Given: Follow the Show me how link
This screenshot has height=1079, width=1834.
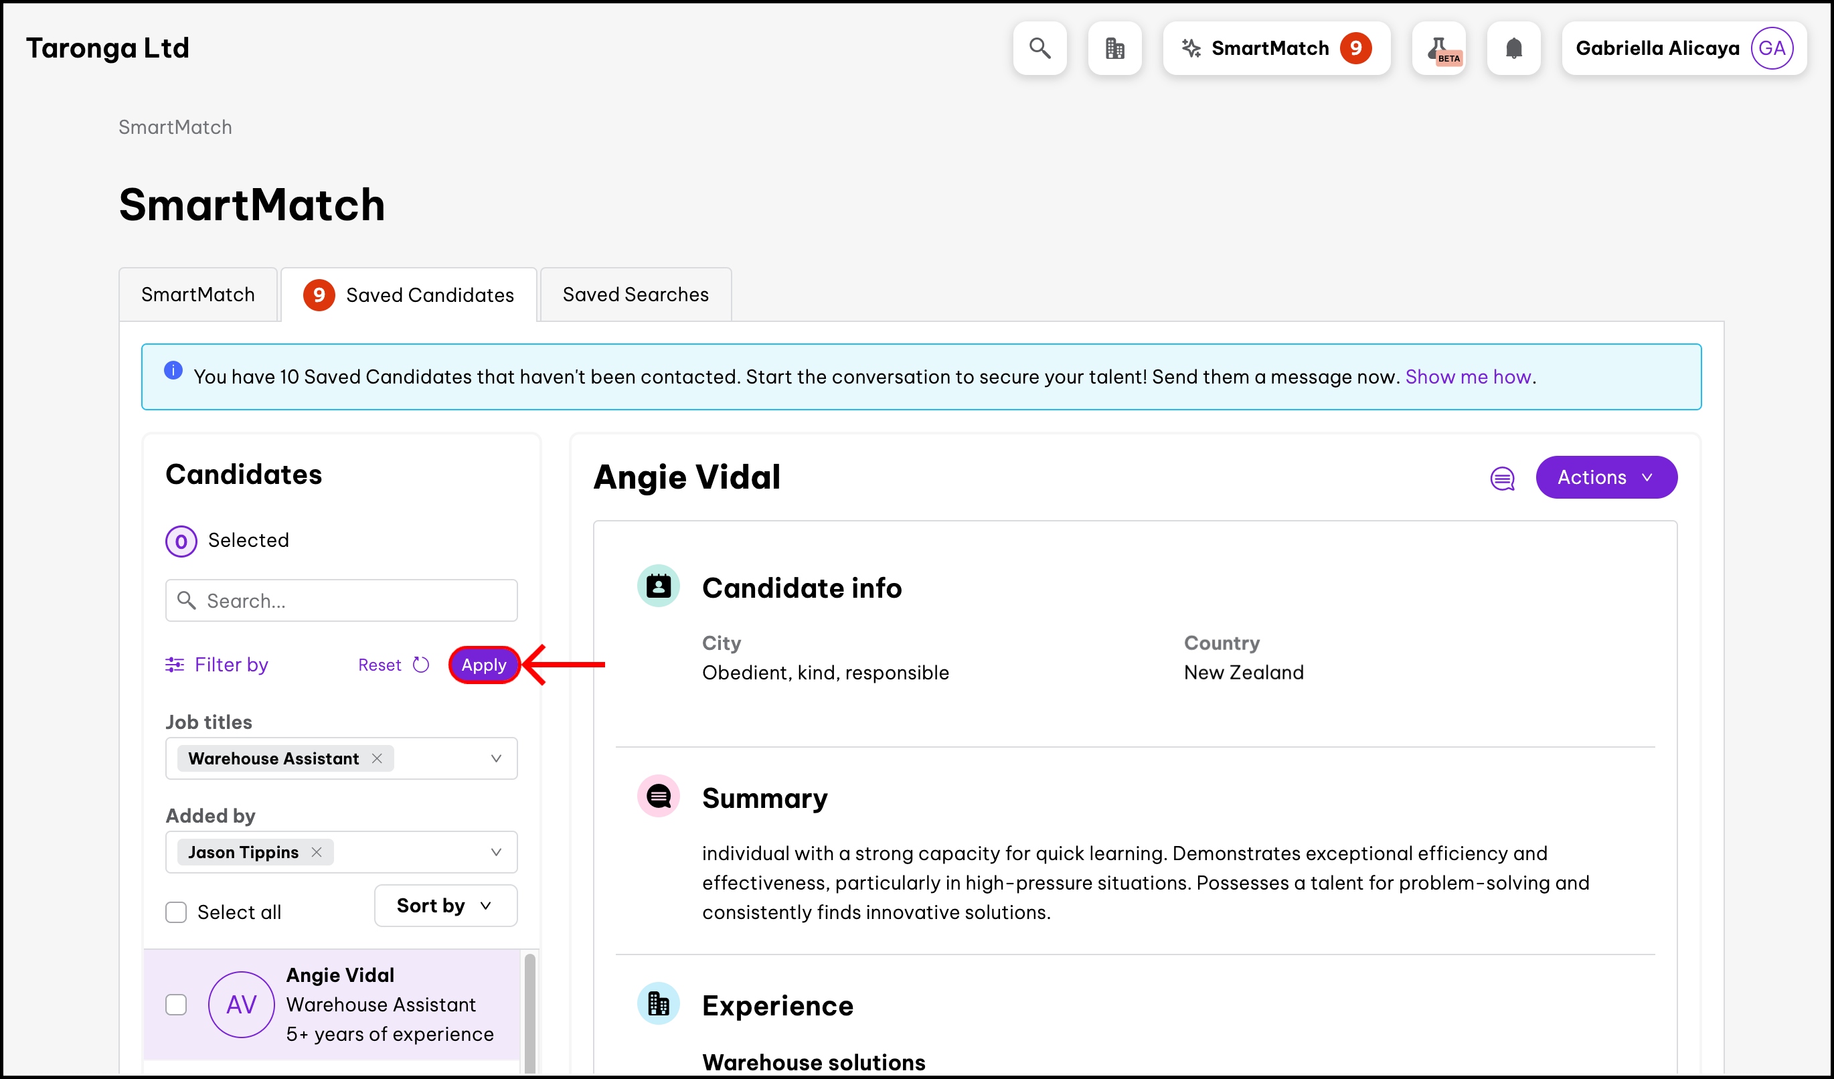Looking at the screenshot, I should pos(1467,377).
